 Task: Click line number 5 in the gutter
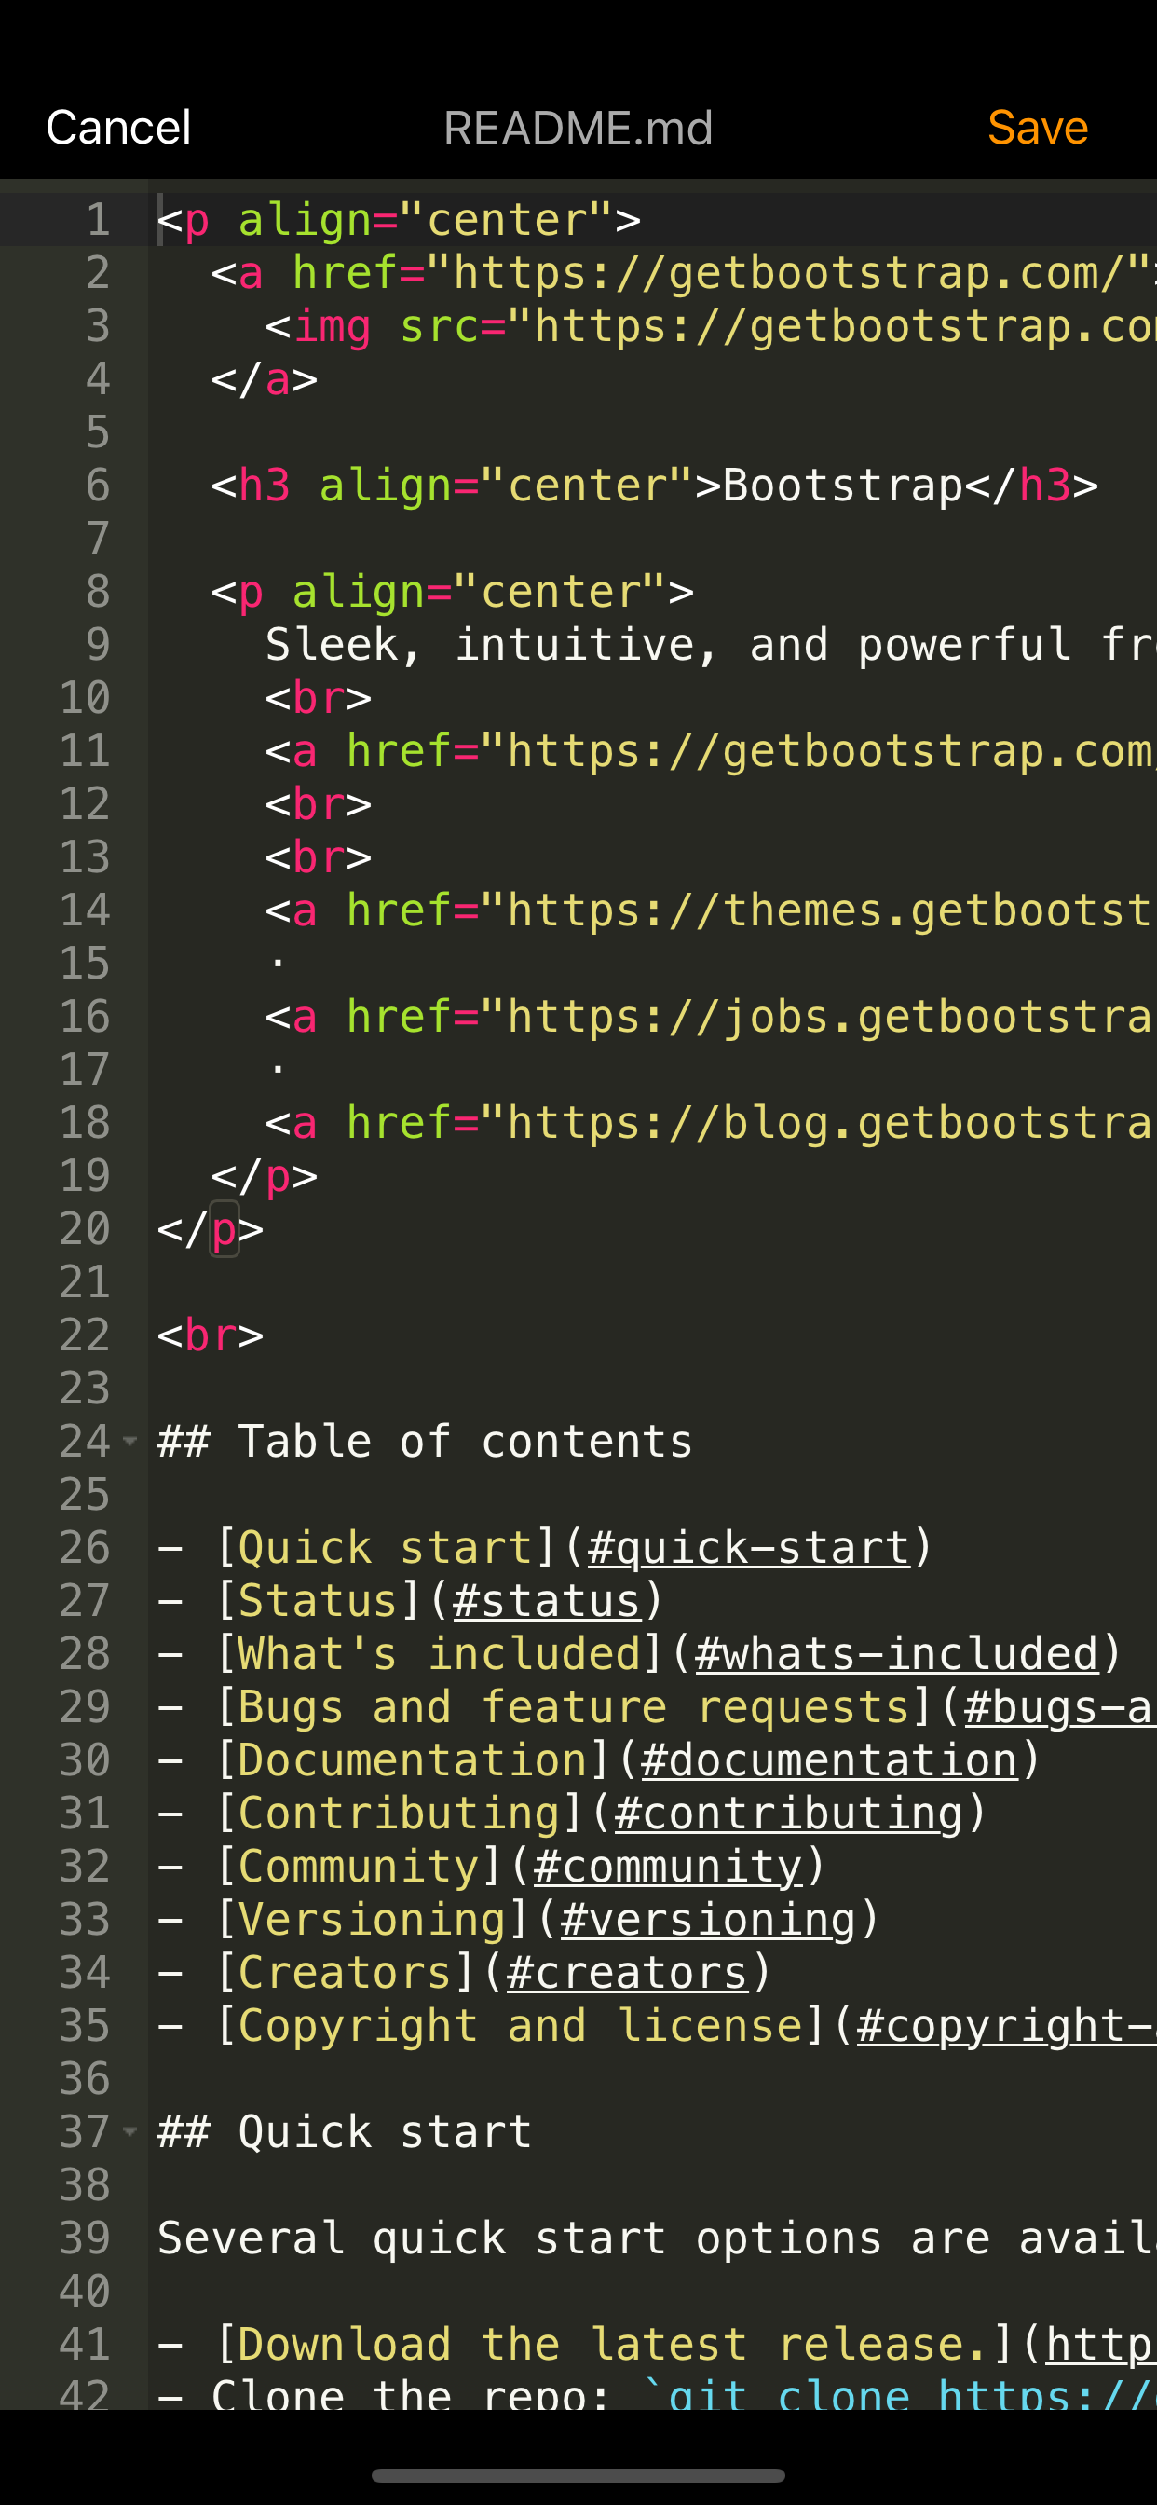97,431
